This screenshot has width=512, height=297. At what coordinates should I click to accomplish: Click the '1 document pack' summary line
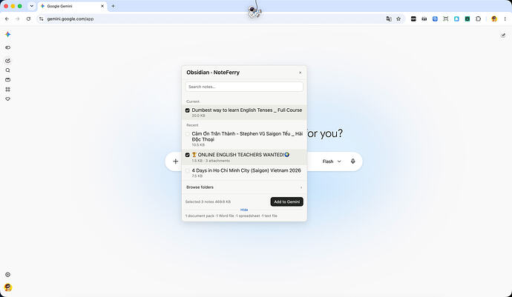tap(232, 216)
